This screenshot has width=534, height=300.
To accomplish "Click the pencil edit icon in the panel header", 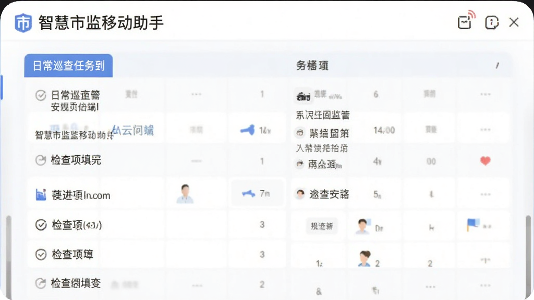I will pyautogui.click(x=497, y=65).
